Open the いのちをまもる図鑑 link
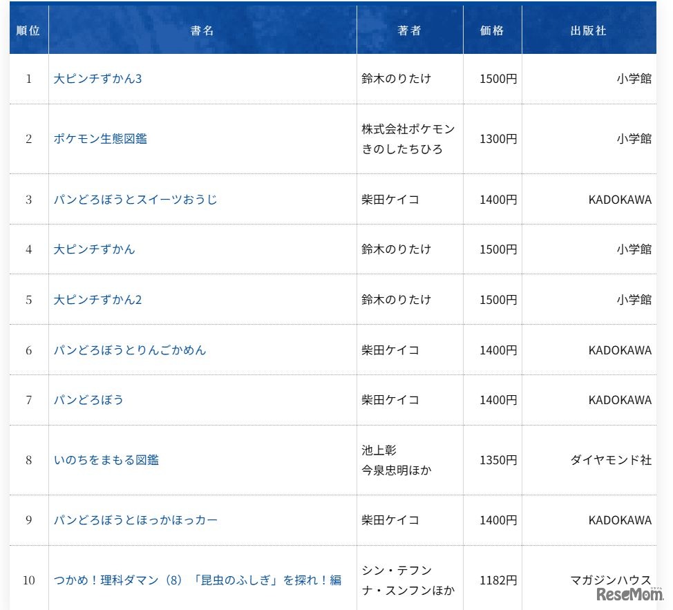 tap(106, 459)
